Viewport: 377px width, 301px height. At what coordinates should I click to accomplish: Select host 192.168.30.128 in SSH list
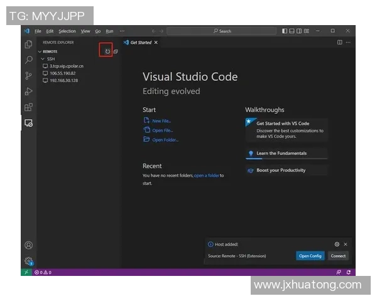[x=63, y=80]
